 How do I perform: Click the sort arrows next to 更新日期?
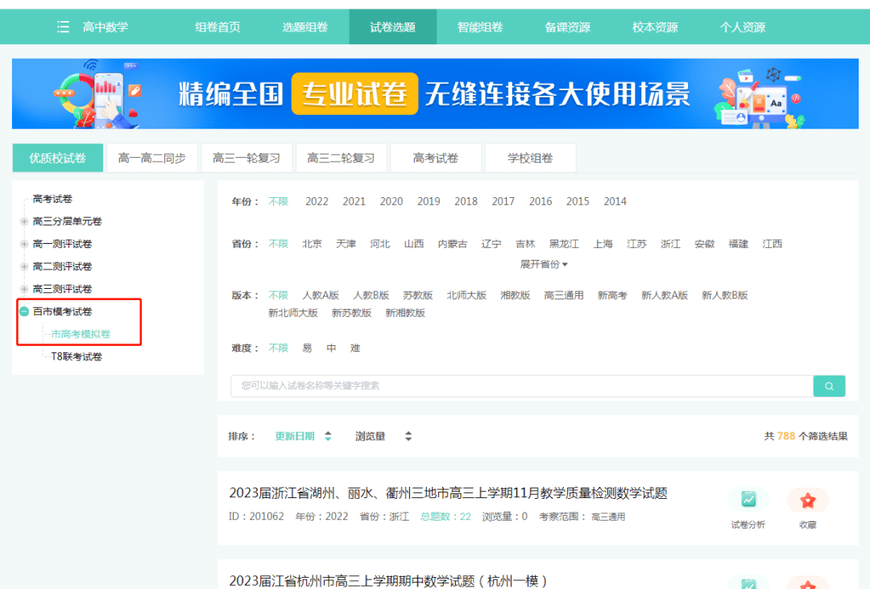(328, 435)
